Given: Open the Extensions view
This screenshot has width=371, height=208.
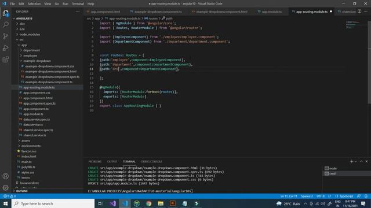Looking at the screenshot, I should point(6,59).
